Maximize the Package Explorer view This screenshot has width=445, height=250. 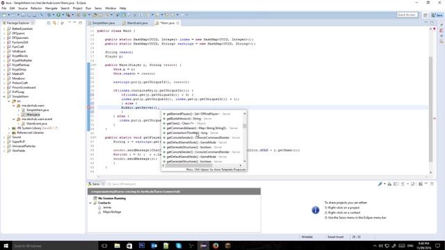coord(81,23)
